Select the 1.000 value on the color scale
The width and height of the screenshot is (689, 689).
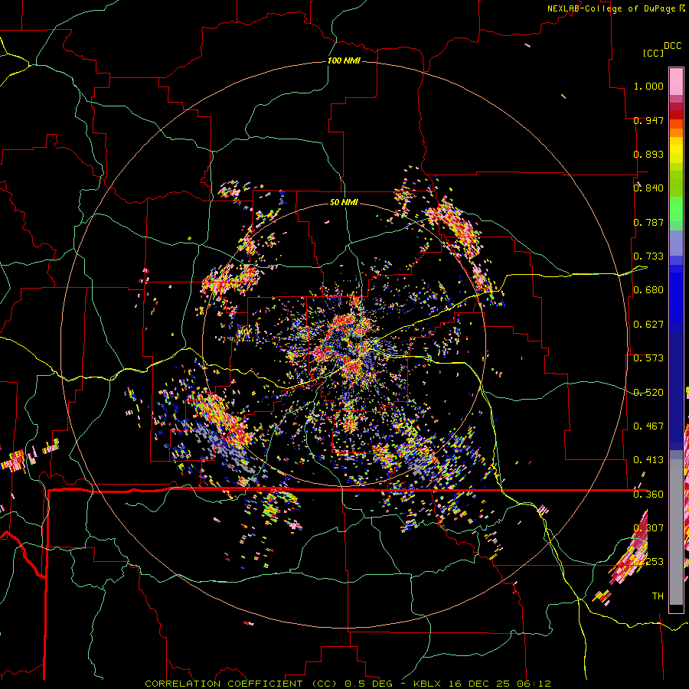tap(648, 86)
